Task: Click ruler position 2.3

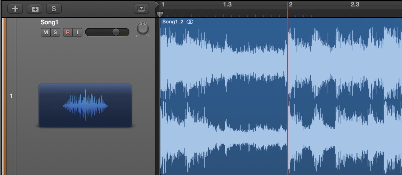Action: pyautogui.click(x=355, y=4)
